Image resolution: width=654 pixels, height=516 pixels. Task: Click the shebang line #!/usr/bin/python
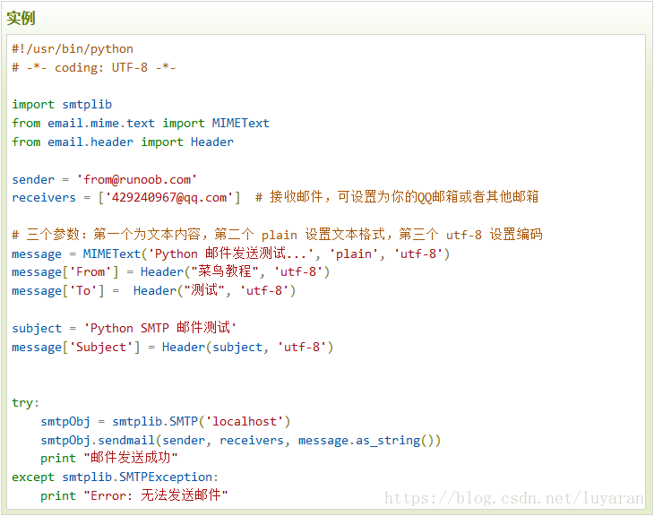tap(73, 49)
